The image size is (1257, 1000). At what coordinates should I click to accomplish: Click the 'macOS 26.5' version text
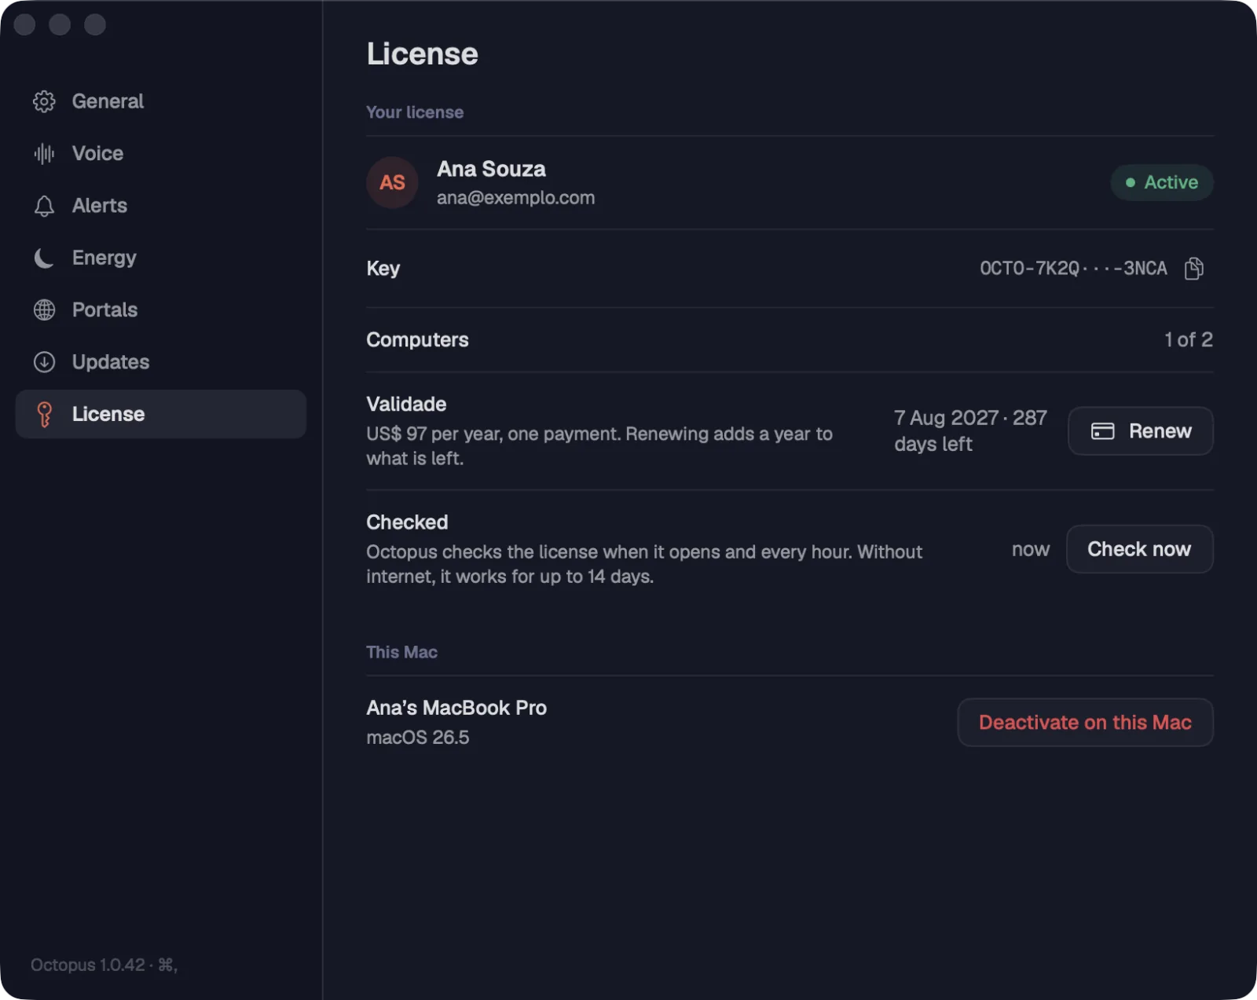pos(417,738)
